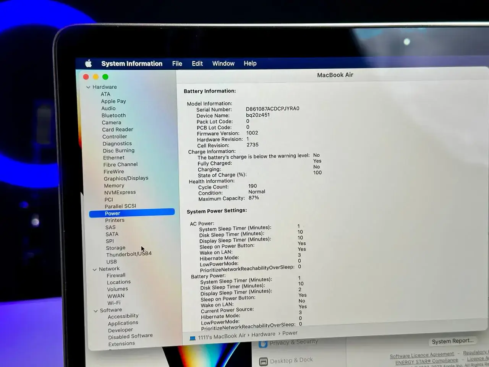Open the Apple menu
The image size is (489, 367).
click(89, 63)
